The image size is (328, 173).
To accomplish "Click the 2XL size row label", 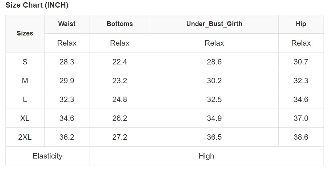I will point(25,137).
